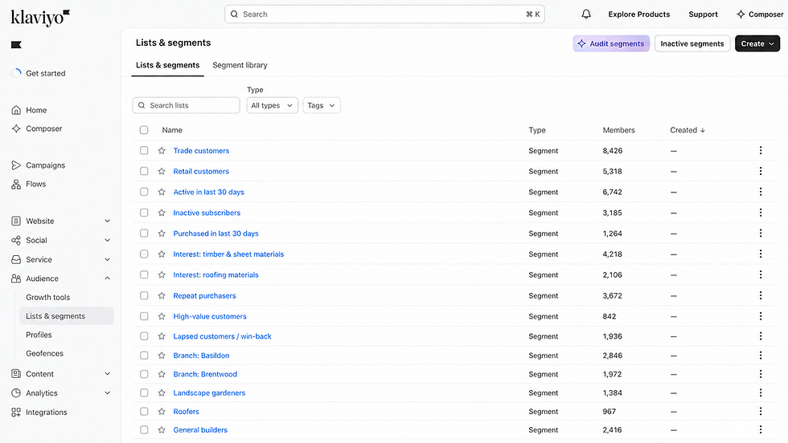Click the Inactive segments button
This screenshot has width=788, height=443.
(692, 43)
